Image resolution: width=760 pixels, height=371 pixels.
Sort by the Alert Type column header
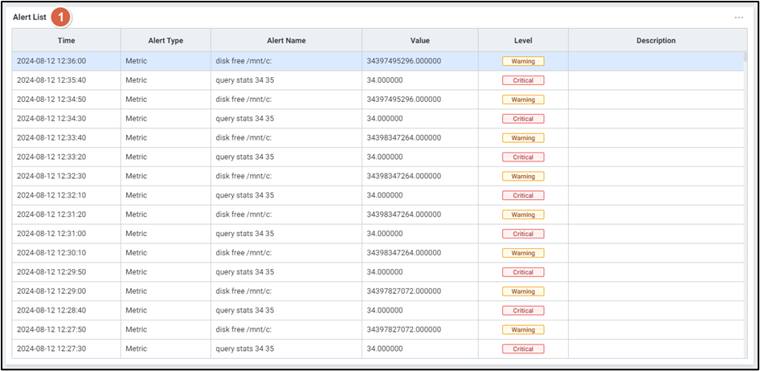coord(165,41)
